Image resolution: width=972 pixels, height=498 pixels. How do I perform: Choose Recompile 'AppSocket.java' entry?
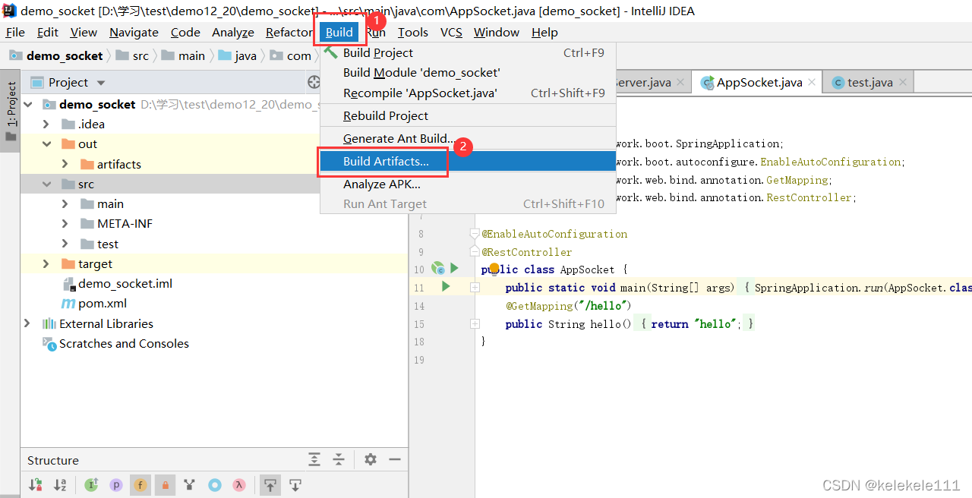click(468, 93)
